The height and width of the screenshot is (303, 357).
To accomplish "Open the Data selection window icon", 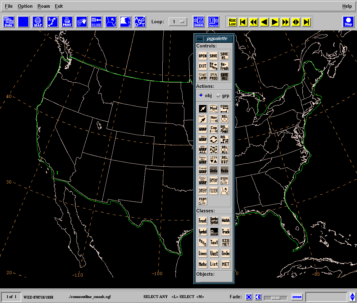I will (x=8, y=22).
